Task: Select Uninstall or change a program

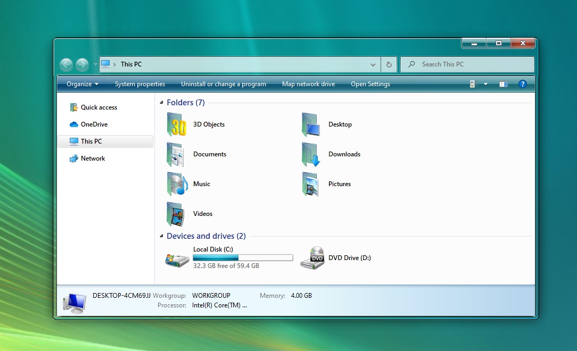Action: 224,83
